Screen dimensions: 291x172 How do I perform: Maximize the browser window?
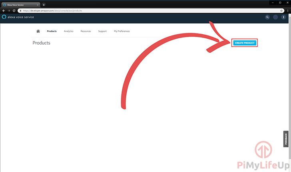(280, 3)
